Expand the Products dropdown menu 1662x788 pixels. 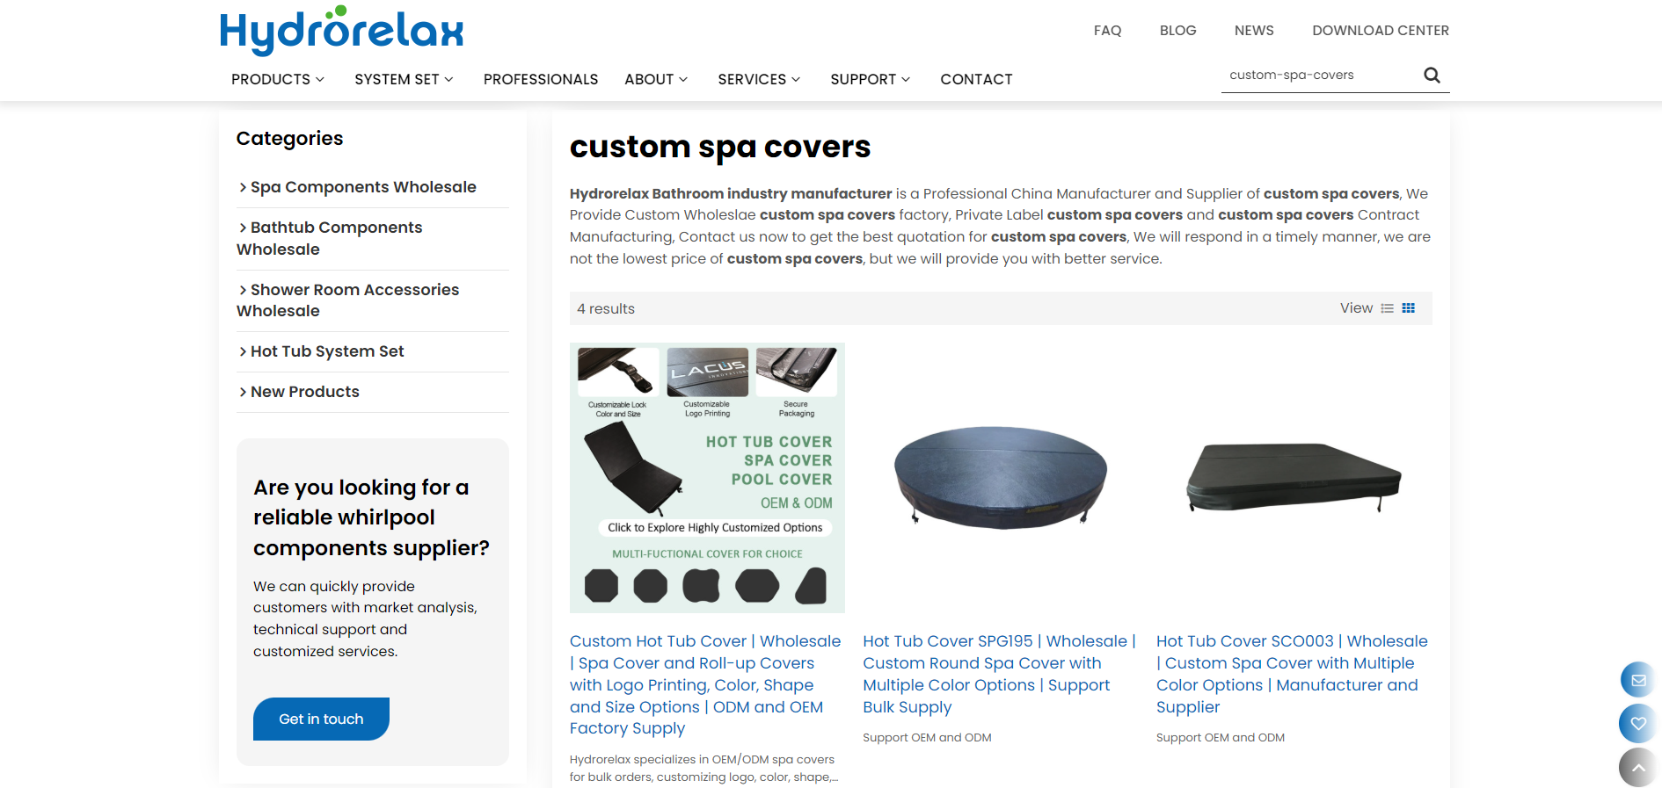pos(278,79)
